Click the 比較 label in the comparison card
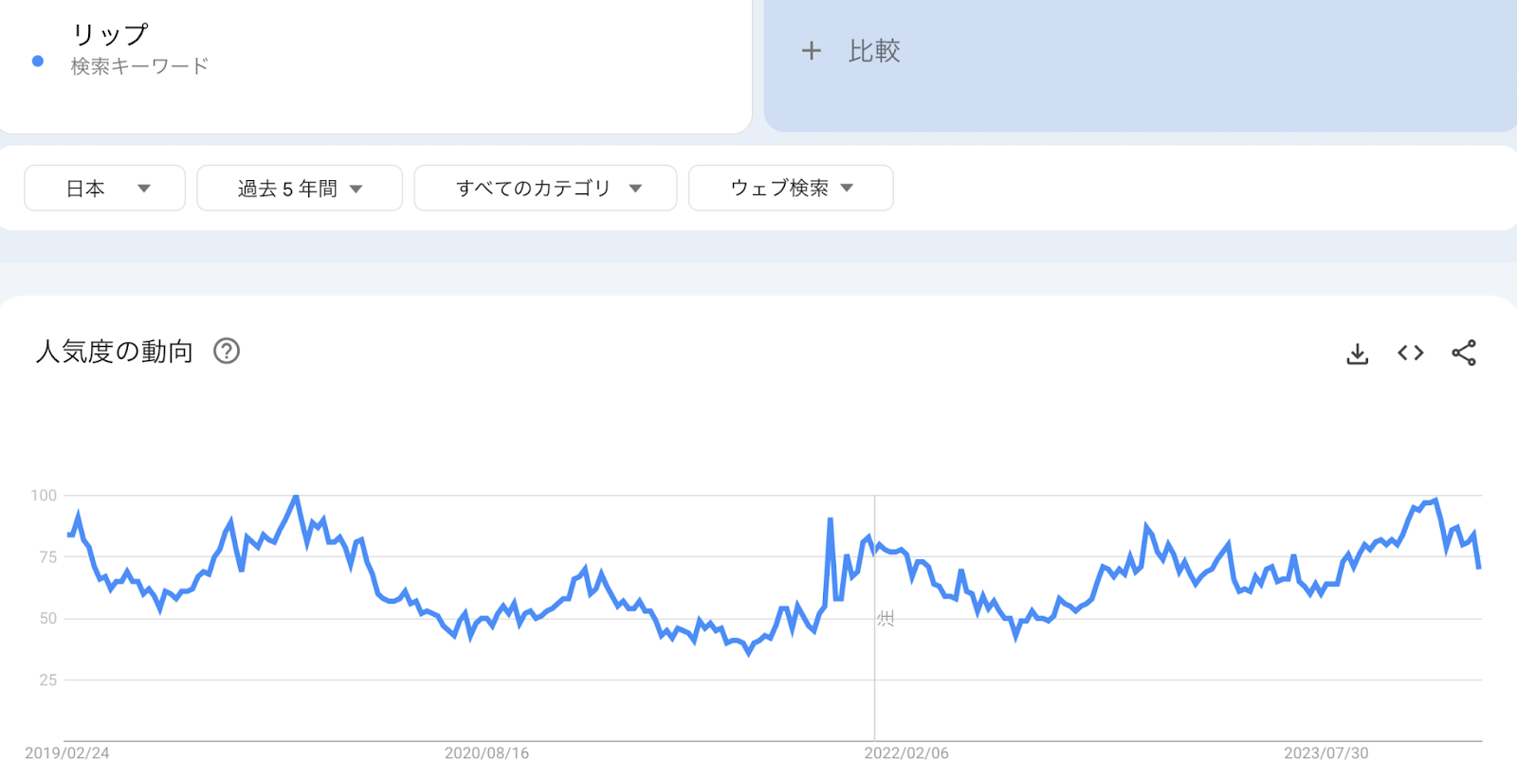The image size is (1517, 780). tap(874, 51)
